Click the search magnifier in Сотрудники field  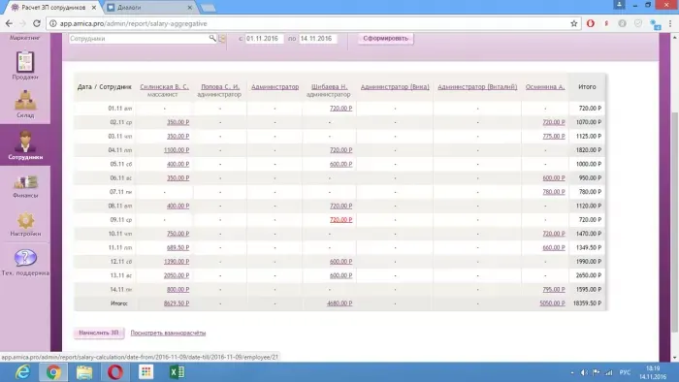[x=212, y=38]
